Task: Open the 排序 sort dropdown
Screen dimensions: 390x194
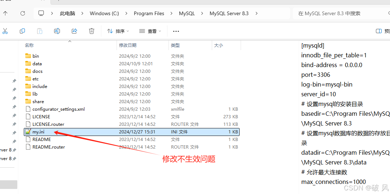Action: coord(118,31)
